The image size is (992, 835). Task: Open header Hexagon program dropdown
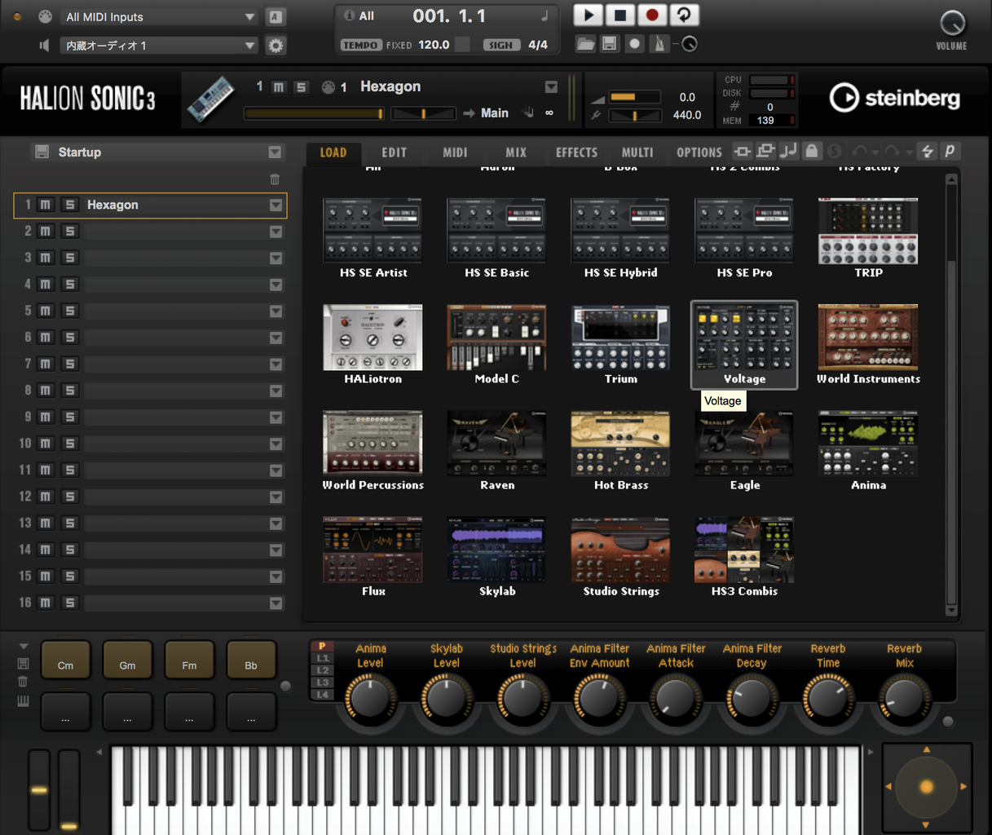pos(551,87)
